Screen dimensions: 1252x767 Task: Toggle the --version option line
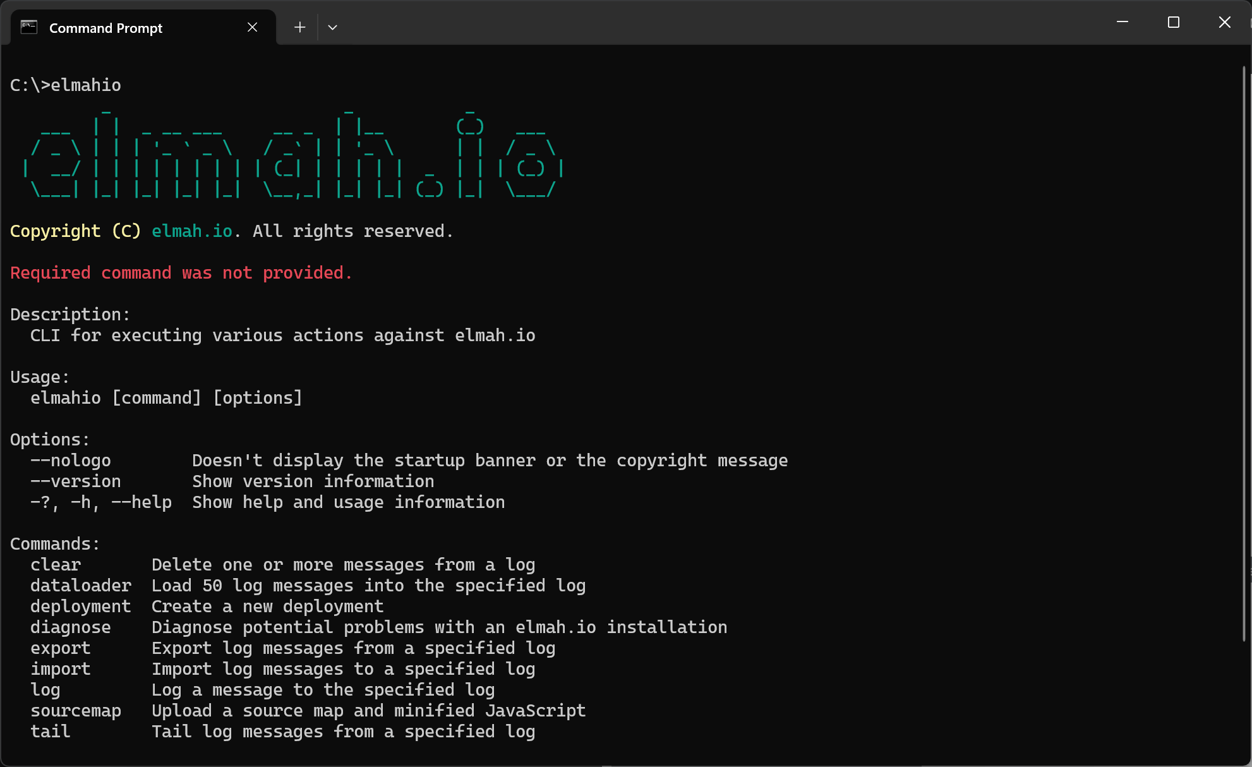[x=75, y=481]
